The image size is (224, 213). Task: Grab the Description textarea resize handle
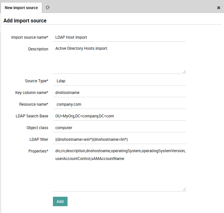pyautogui.click(x=184, y=72)
